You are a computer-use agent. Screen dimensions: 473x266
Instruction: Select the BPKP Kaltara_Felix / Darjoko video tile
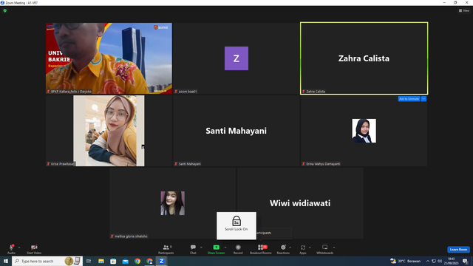coord(109,58)
